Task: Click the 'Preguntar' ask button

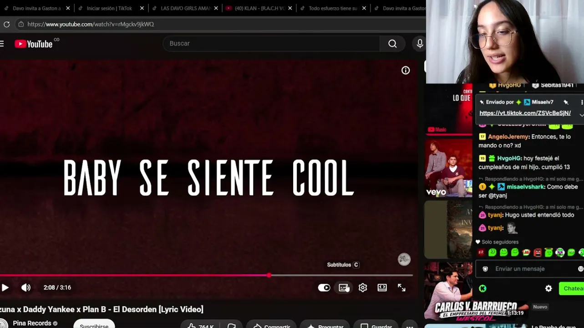Action: click(325, 325)
